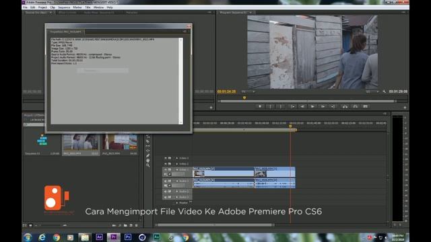Viewport: 431px width, 242px height.
Task: Expand the Audio 2 track
Action: [x=177, y=191]
